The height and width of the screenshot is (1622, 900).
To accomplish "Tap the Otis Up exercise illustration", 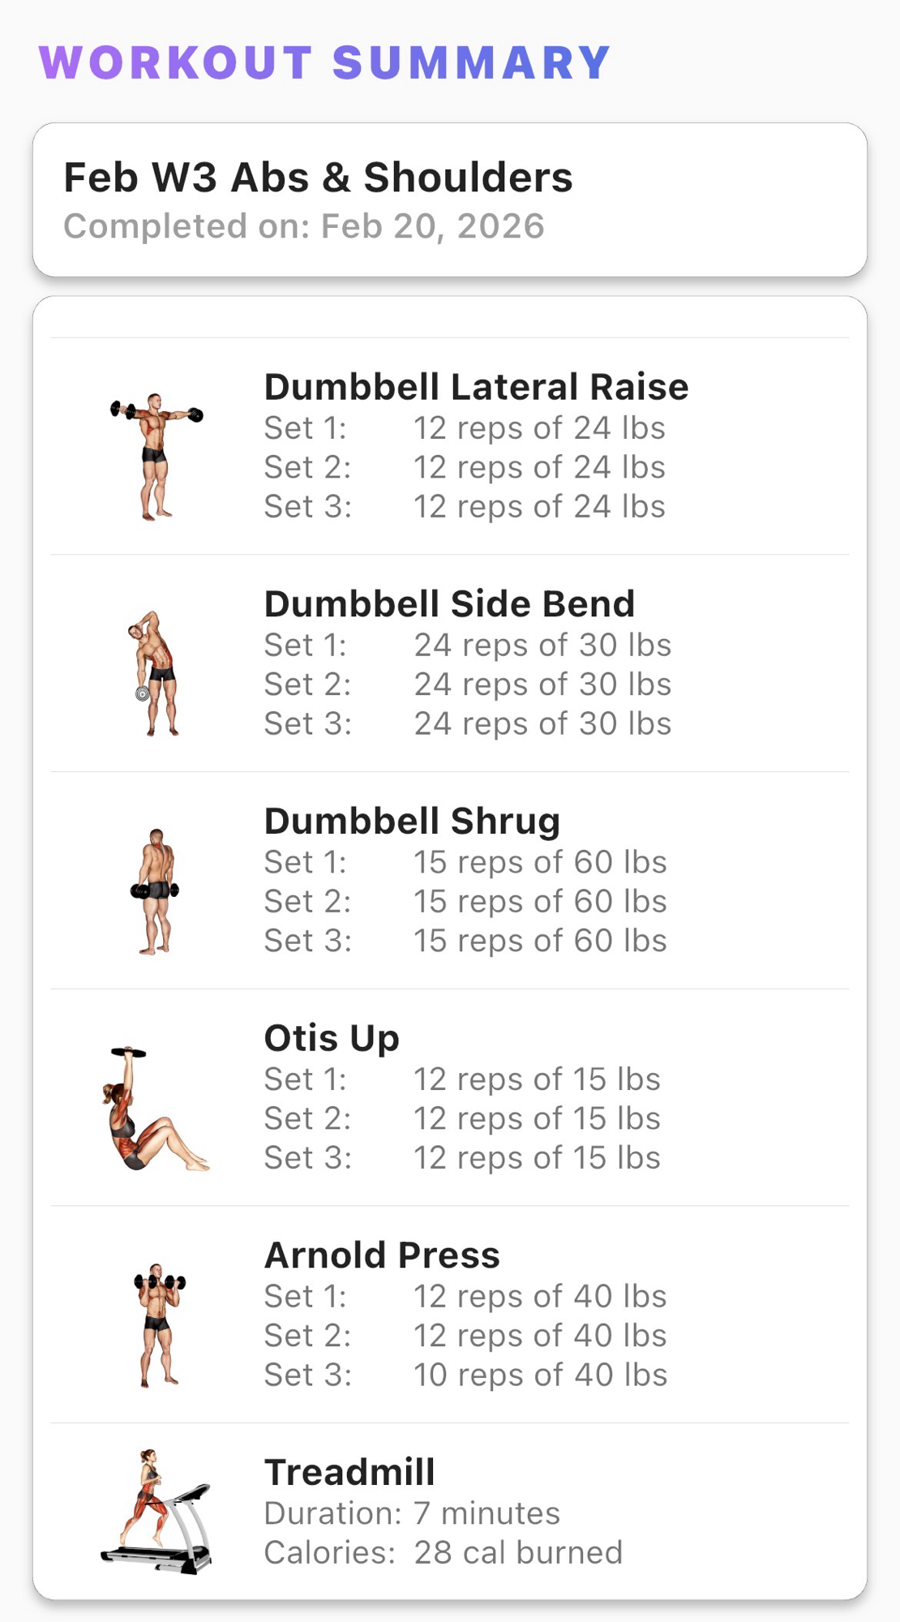I will [x=154, y=1108].
